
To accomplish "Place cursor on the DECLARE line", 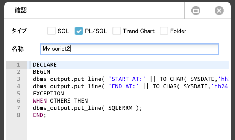I will (x=128, y=65).
